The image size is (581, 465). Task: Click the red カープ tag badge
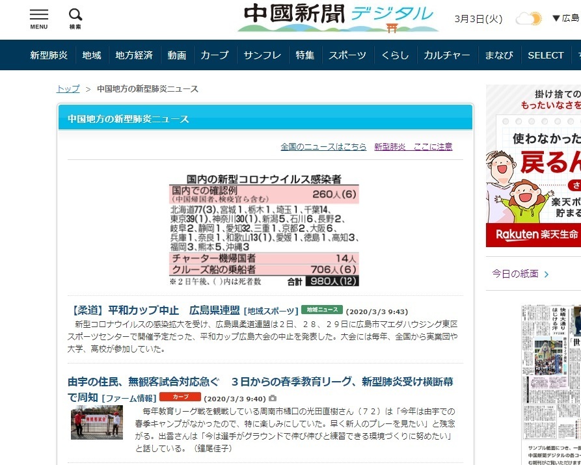pos(180,397)
